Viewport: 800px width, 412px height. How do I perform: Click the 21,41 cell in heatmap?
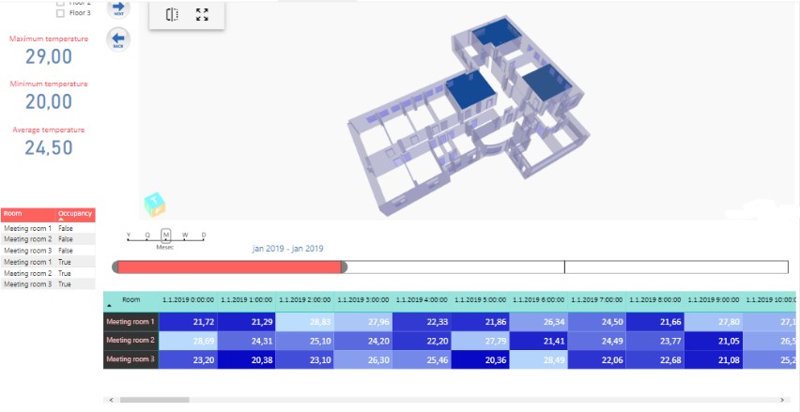(539, 341)
